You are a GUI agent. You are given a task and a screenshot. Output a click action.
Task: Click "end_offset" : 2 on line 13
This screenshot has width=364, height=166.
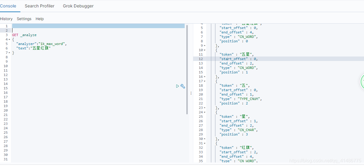tap(237, 63)
